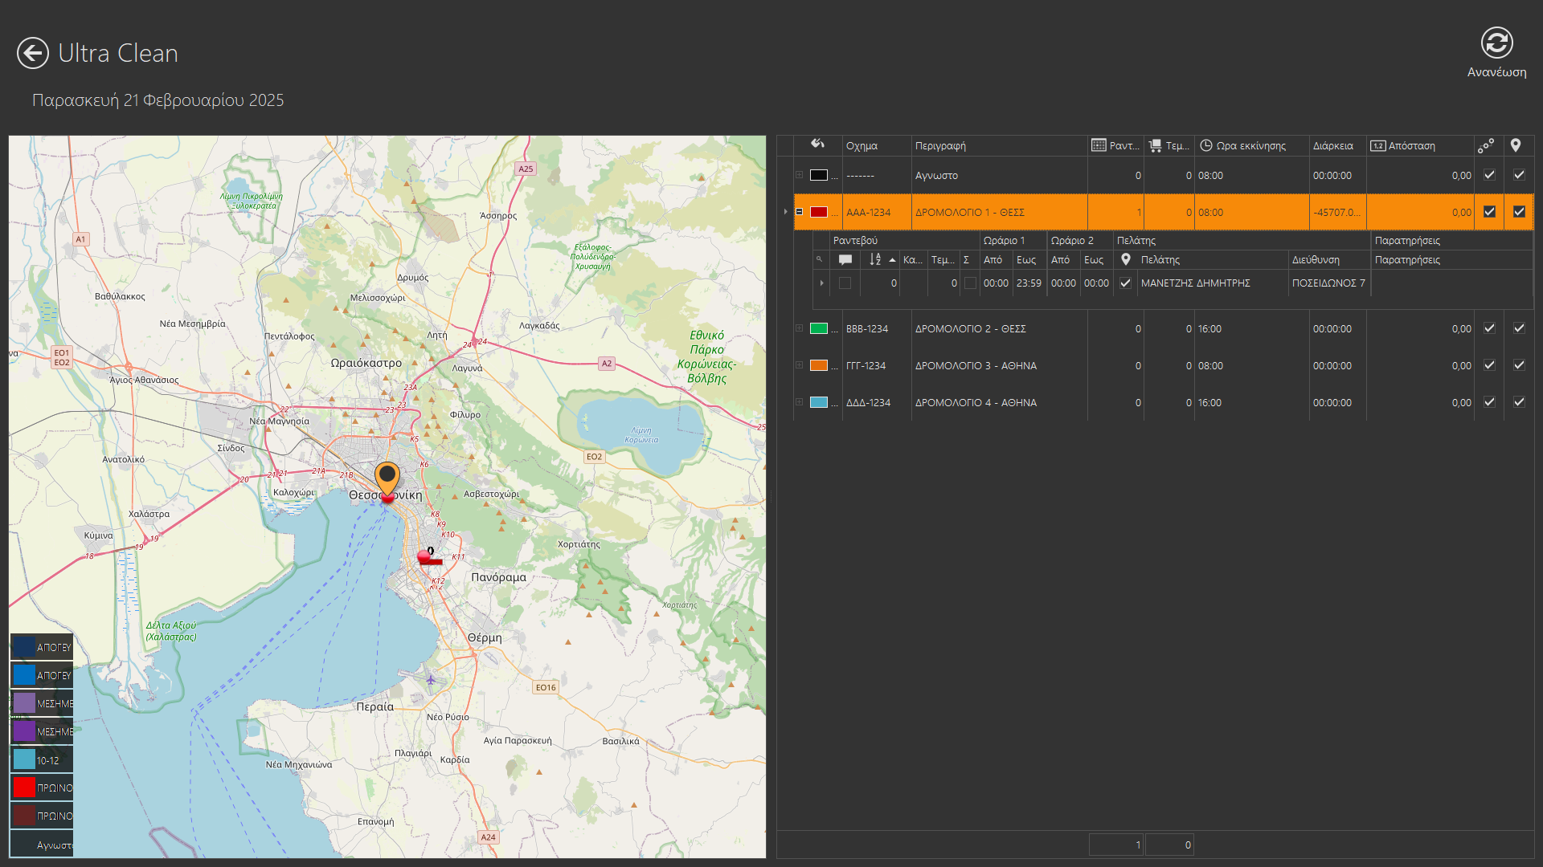The height and width of the screenshot is (867, 1543).
Task: Expand the ΔΔΔ-1234 ΔΡΟΜΟΛΟΓΙΟ 4 row
Action: [x=800, y=402]
